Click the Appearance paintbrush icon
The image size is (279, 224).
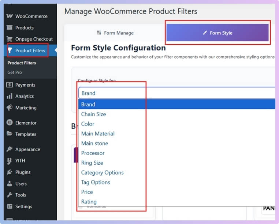(10, 149)
